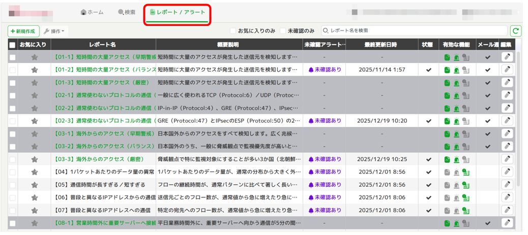The height and width of the screenshot is (235, 528).
Task: Tick the checkbox beside report 【02-2】
Action: tap(12, 108)
